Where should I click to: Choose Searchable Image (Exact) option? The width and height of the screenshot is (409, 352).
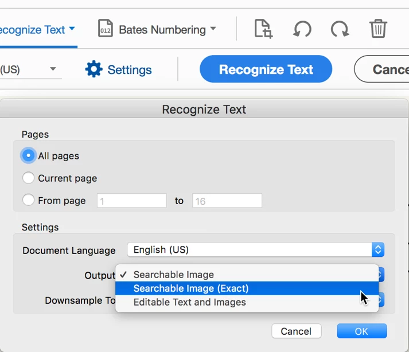247,288
